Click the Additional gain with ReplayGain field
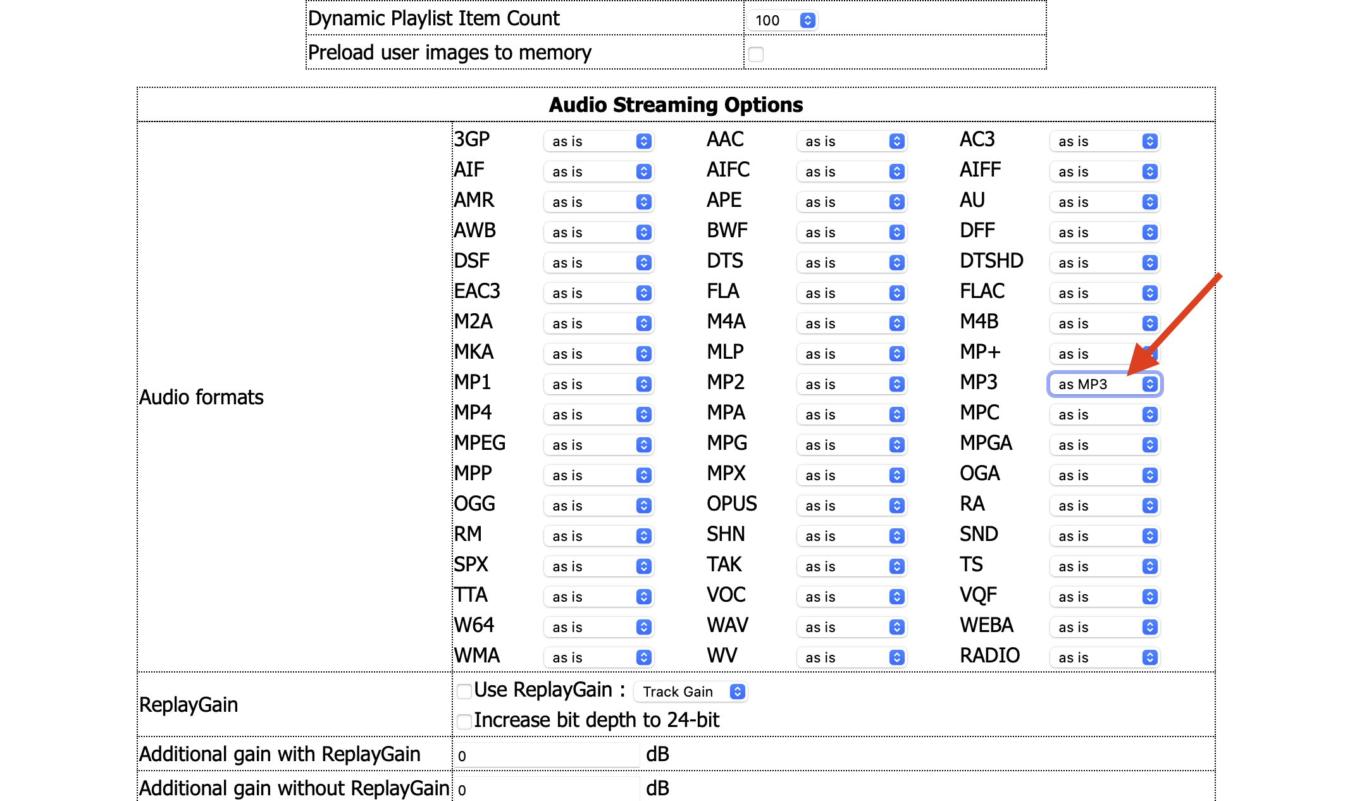This screenshot has height=801, width=1369. tap(547, 755)
